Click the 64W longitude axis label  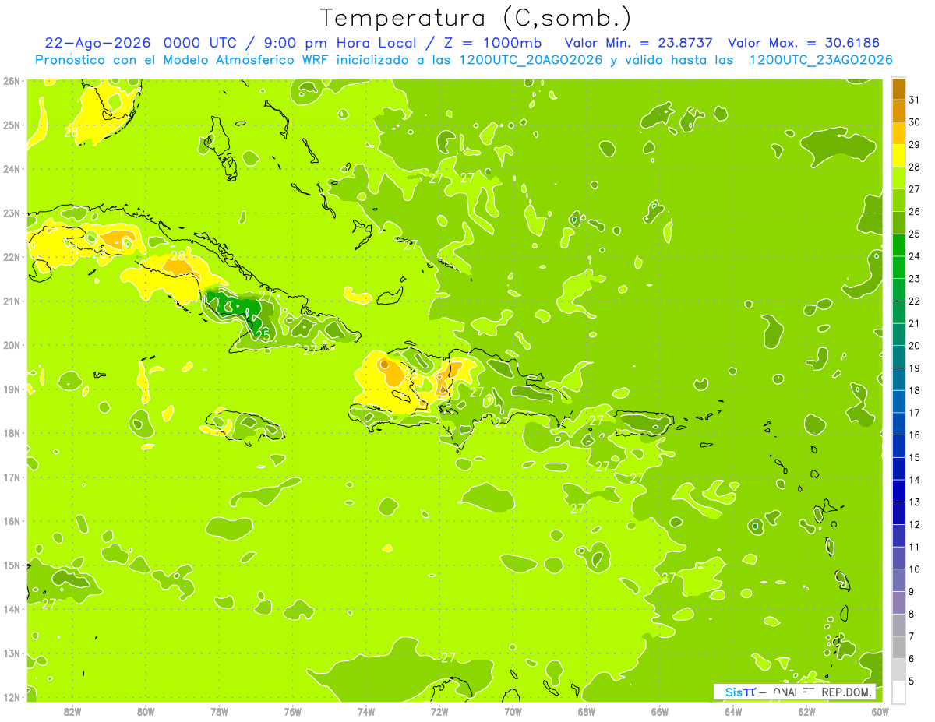click(x=733, y=711)
